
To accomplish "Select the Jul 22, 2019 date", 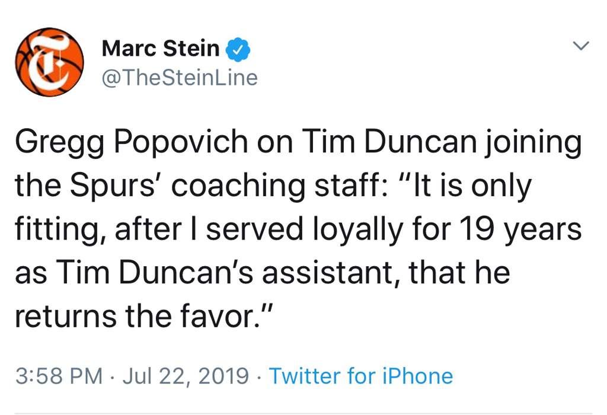I will [186, 376].
